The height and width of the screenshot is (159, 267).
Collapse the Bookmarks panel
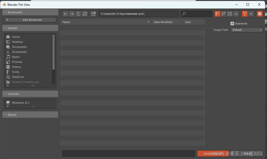point(5,12)
